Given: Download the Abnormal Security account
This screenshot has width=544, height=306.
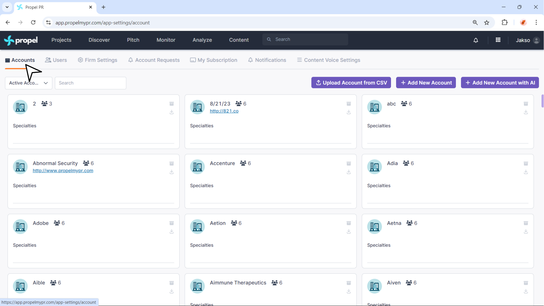Looking at the screenshot, I should tap(172, 172).
